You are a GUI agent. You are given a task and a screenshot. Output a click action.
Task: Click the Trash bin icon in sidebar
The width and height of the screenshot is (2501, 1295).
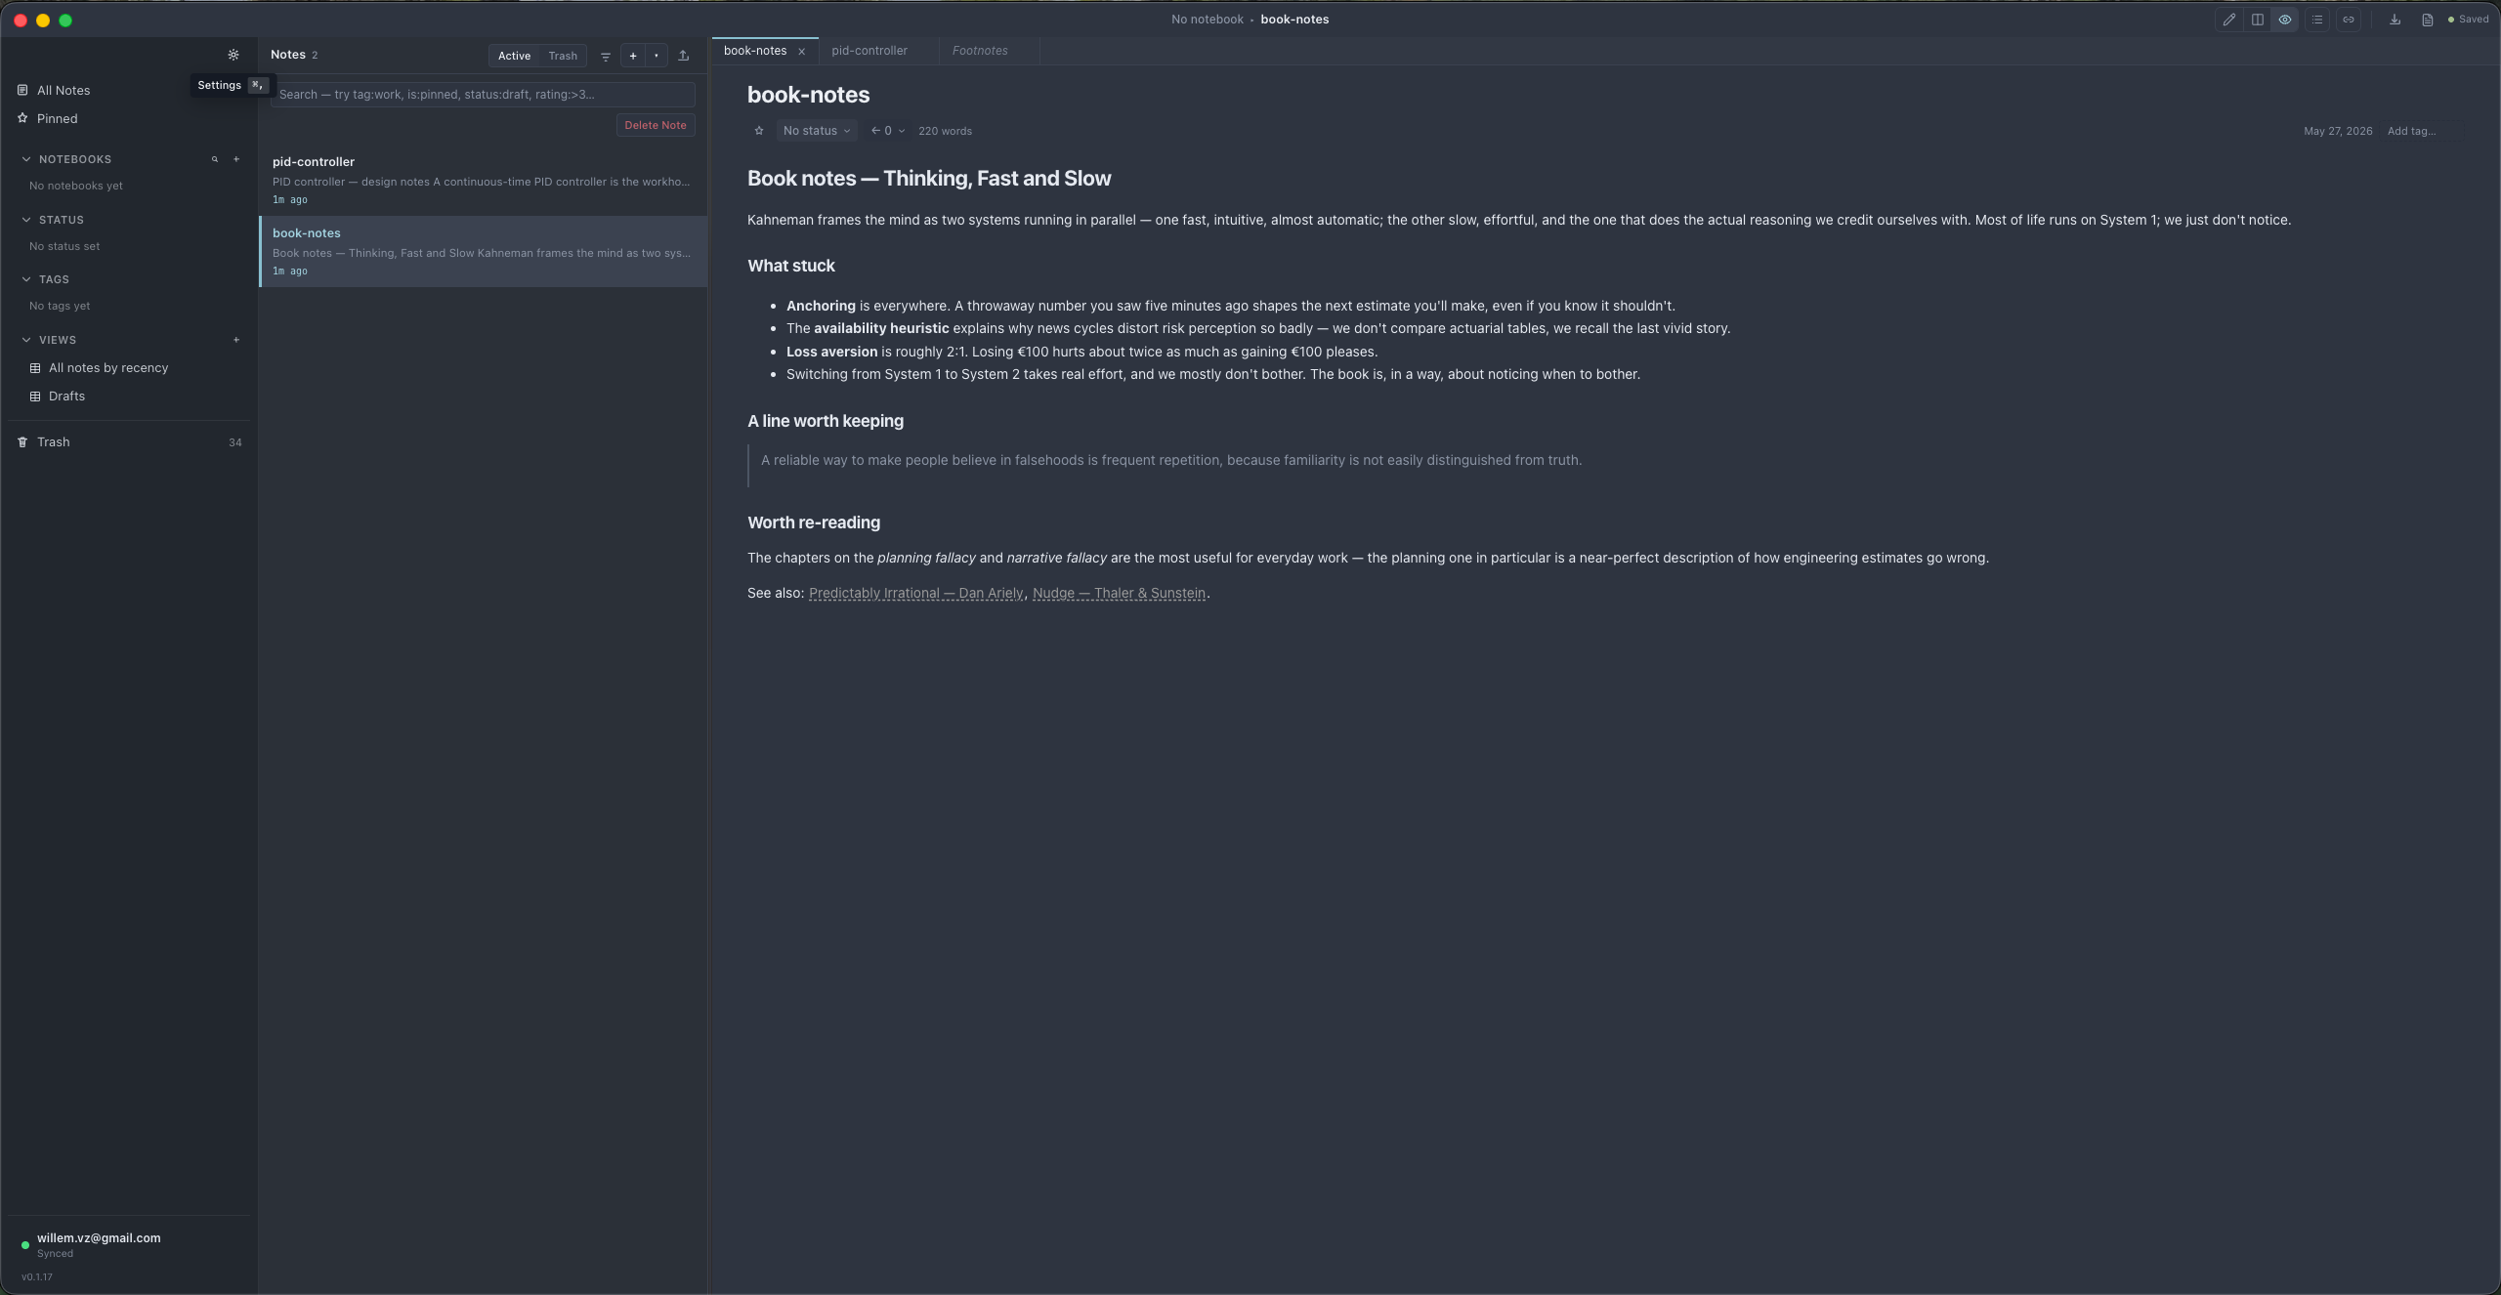coord(22,442)
